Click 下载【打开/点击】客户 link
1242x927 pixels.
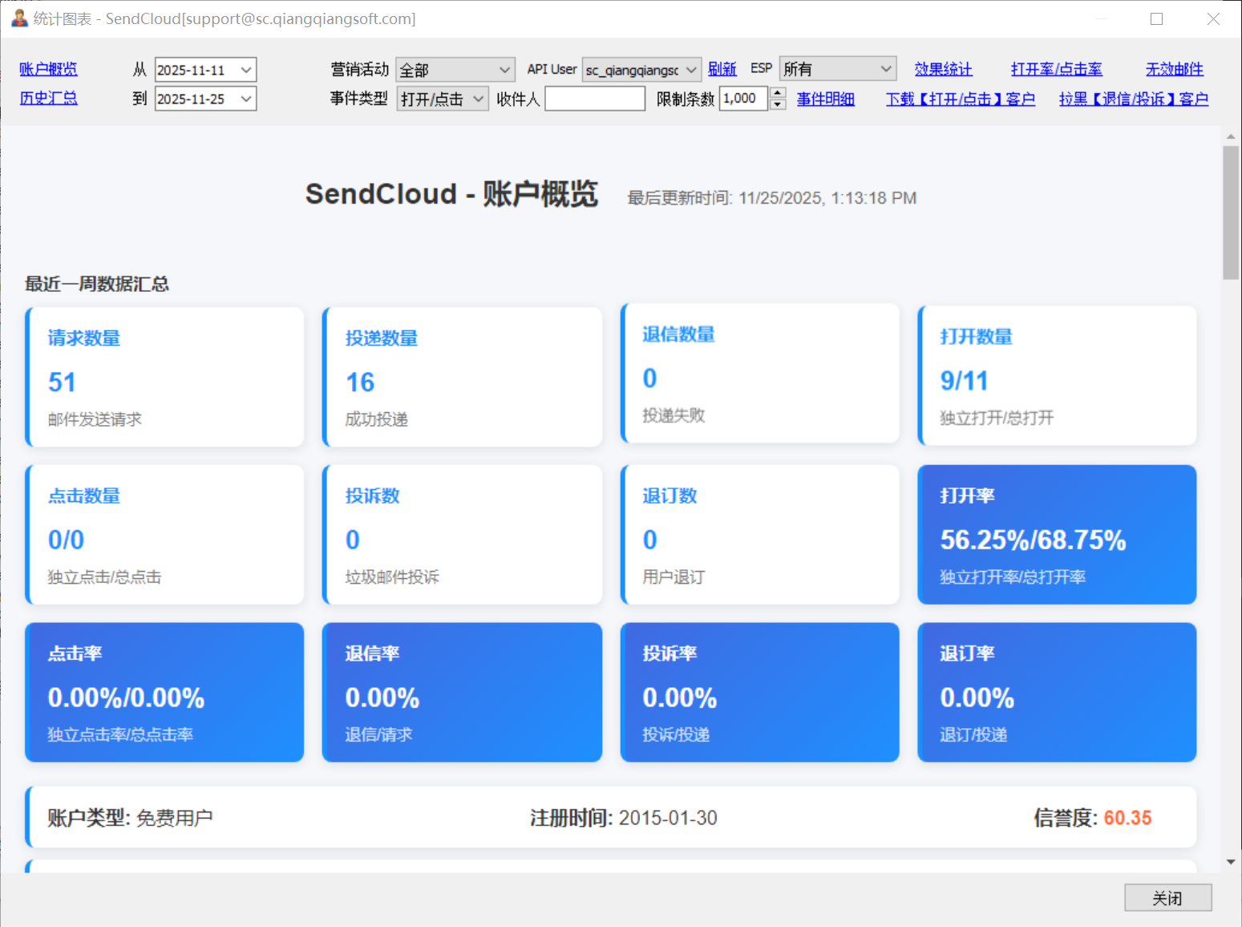960,99
